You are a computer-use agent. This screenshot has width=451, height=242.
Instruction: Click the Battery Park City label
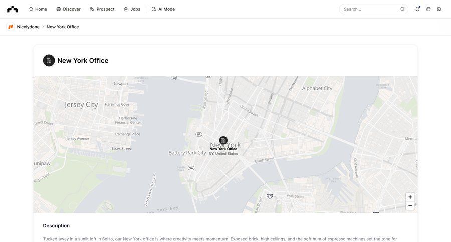point(187,153)
